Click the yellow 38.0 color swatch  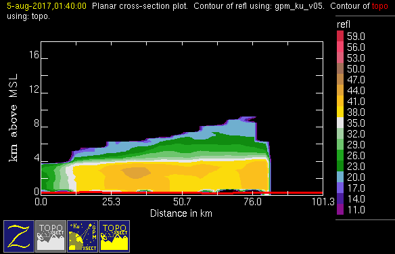[340, 112]
